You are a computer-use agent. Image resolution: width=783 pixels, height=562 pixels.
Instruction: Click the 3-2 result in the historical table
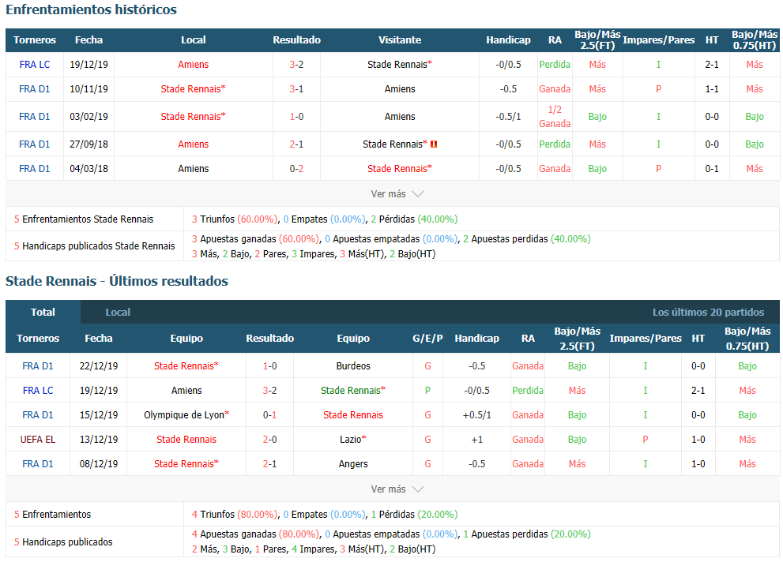point(296,64)
